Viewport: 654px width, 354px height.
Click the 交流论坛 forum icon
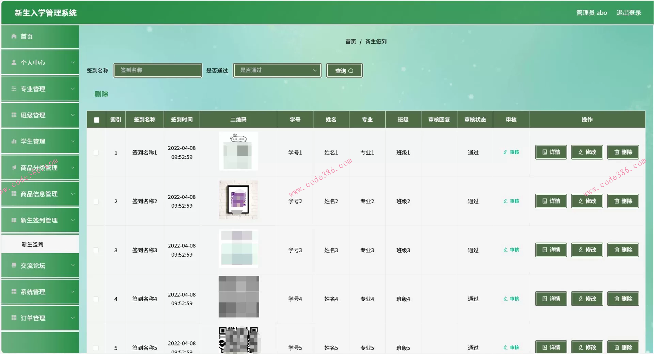(14, 265)
